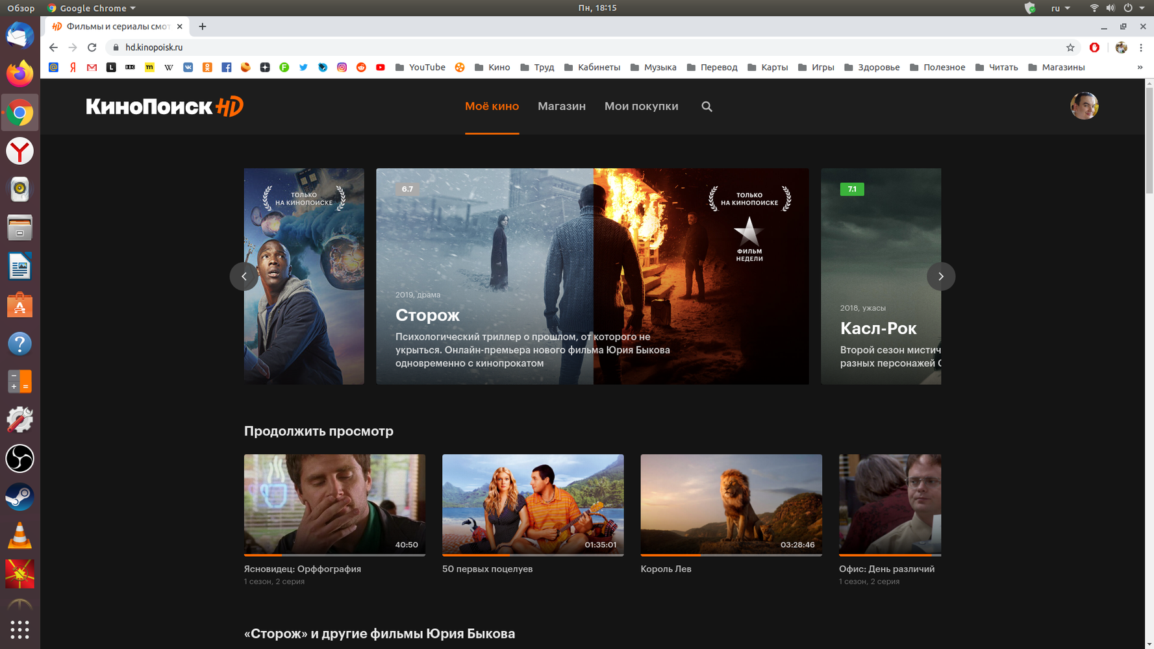Continue watching Король Лев

pyautogui.click(x=731, y=505)
